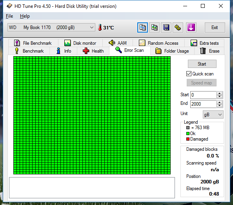The height and width of the screenshot is (205, 233).
Task: Close the HD Tune Pro window
Action: point(221,6)
